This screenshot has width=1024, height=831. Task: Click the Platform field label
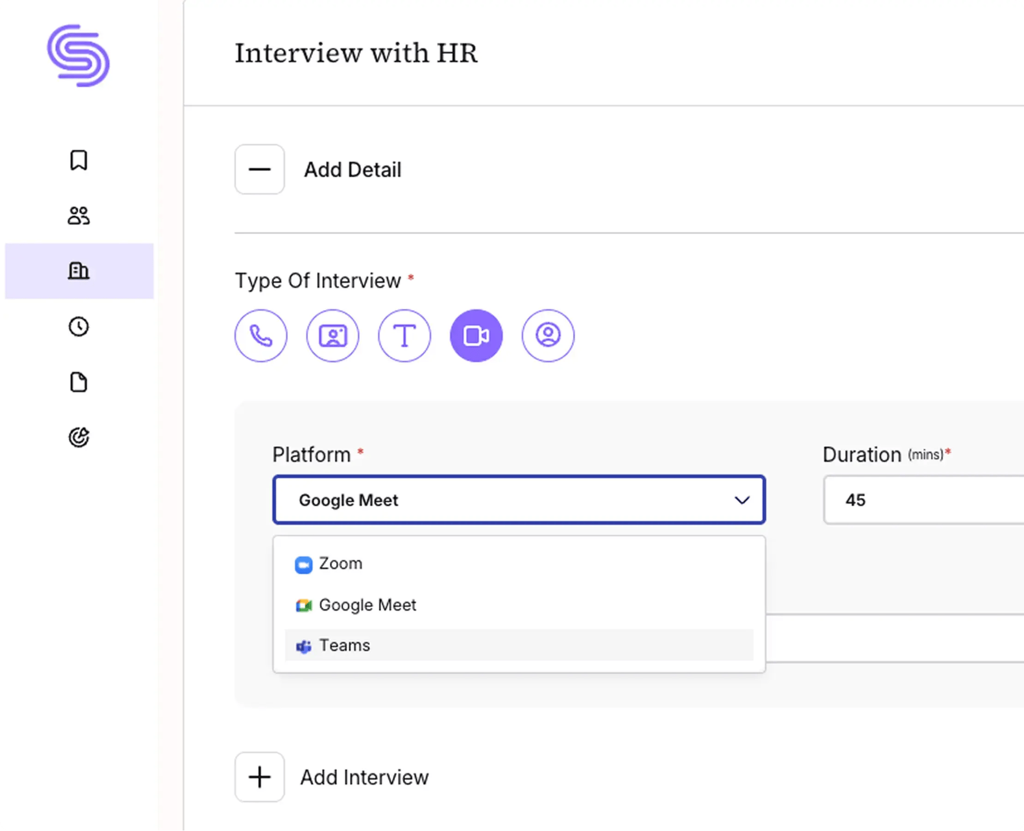click(x=311, y=454)
